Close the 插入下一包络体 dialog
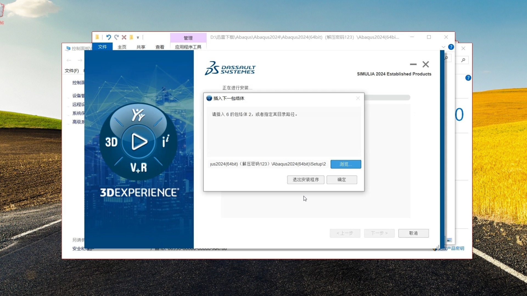The width and height of the screenshot is (527, 296). [358, 98]
